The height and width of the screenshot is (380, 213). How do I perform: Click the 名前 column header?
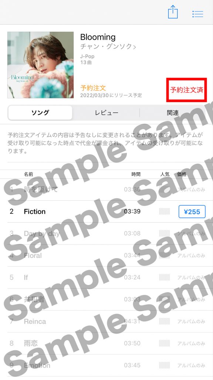point(28,174)
